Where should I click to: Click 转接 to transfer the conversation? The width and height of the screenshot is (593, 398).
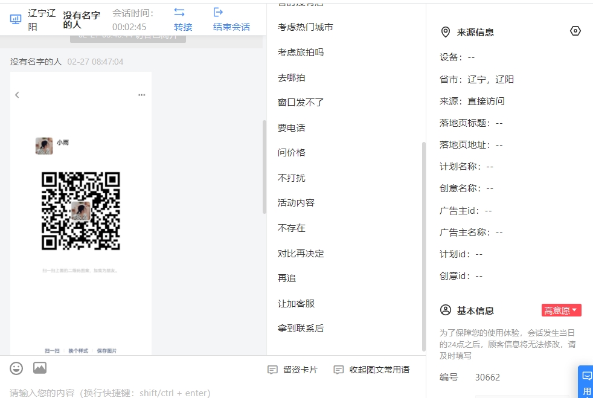pyautogui.click(x=183, y=27)
